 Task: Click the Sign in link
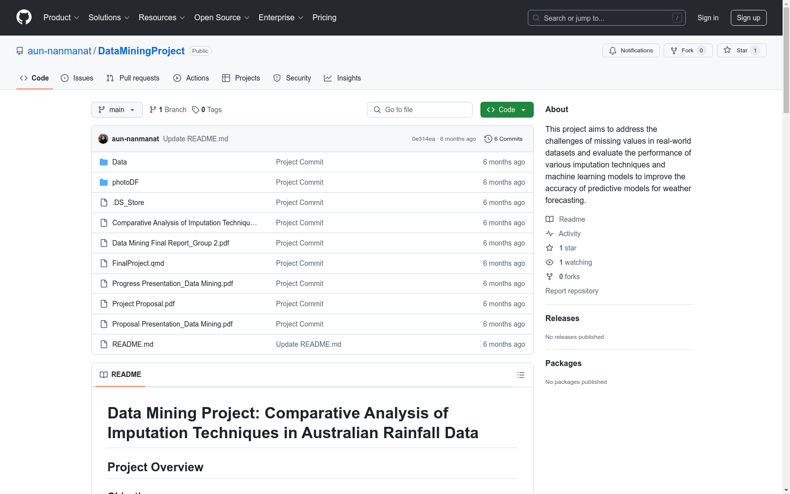(x=708, y=18)
